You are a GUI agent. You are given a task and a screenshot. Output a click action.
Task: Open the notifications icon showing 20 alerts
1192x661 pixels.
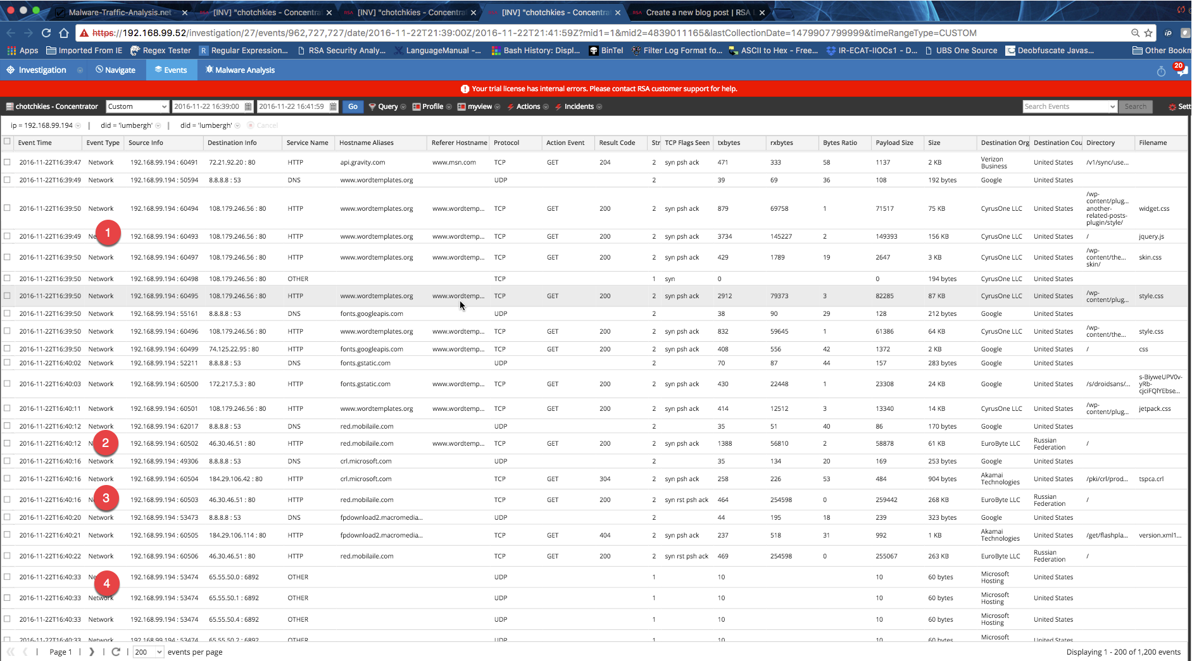tap(1181, 70)
